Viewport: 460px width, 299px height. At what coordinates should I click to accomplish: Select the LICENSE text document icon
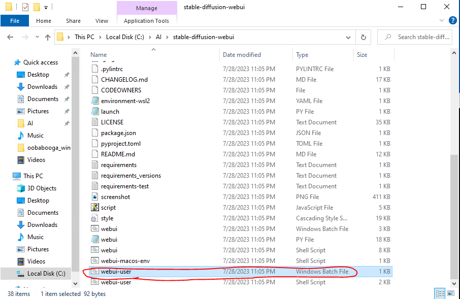[x=95, y=122]
